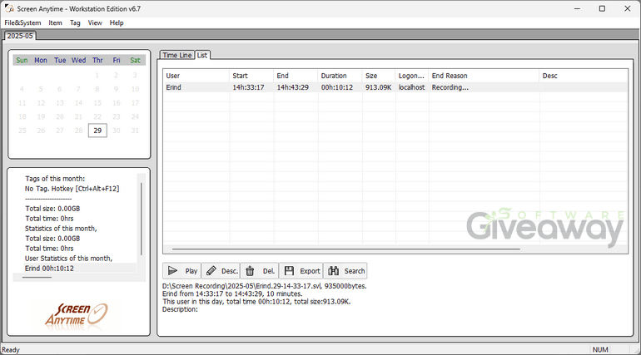This screenshot has height=355, width=641.
Task: Click the Sat weekday header
Action: [x=136, y=61]
